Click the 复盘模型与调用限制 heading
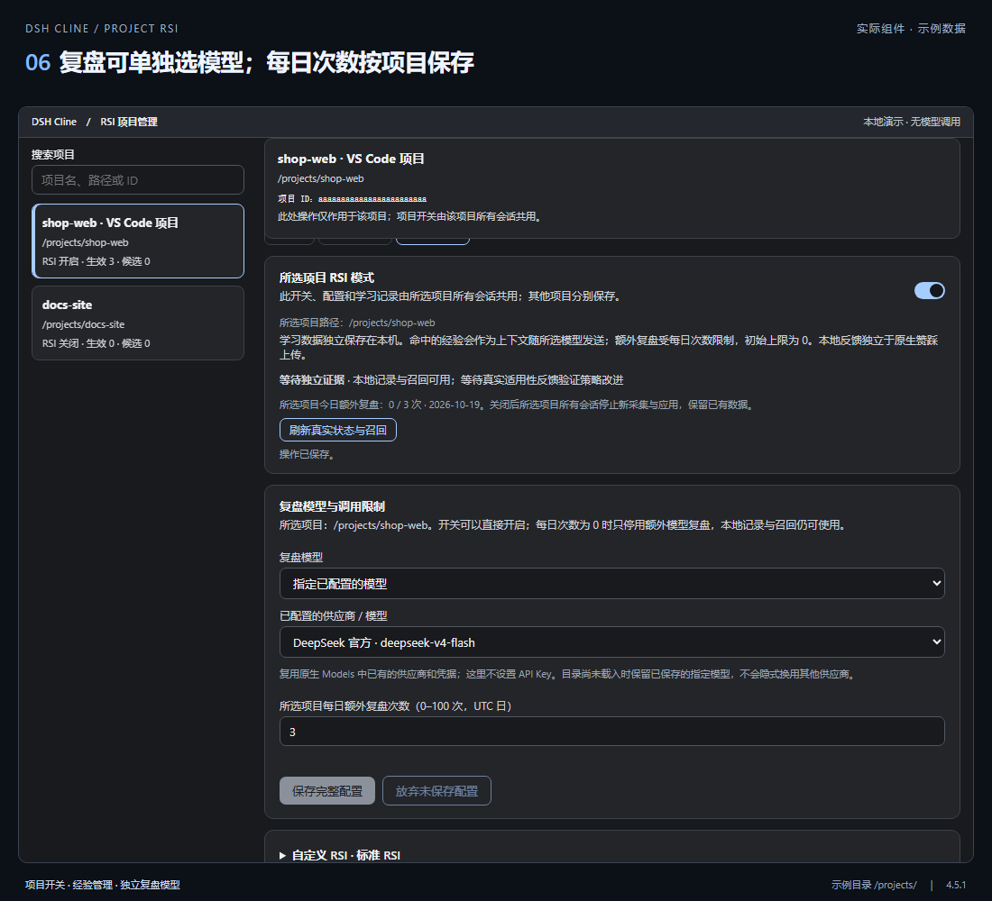Image resolution: width=992 pixels, height=901 pixels. tap(332, 506)
